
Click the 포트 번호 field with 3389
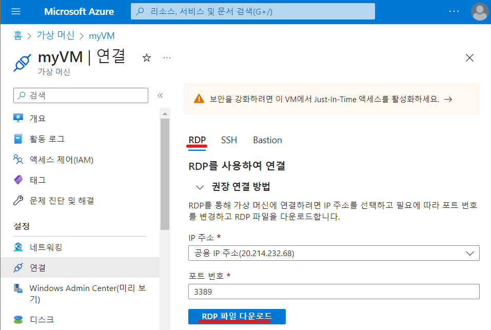click(334, 292)
